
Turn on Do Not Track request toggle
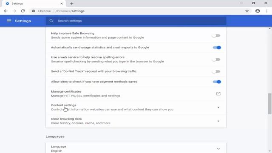tap(216, 71)
